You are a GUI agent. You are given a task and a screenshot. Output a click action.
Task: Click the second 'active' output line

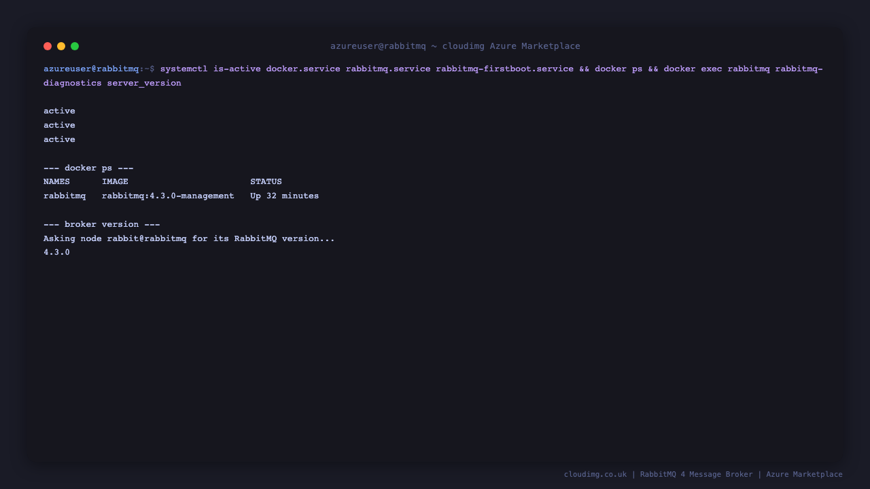tap(59, 125)
